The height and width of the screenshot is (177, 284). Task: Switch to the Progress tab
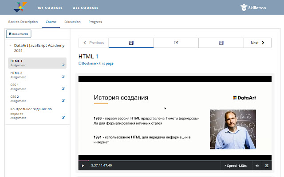pyautogui.click(x=95, y=22)
